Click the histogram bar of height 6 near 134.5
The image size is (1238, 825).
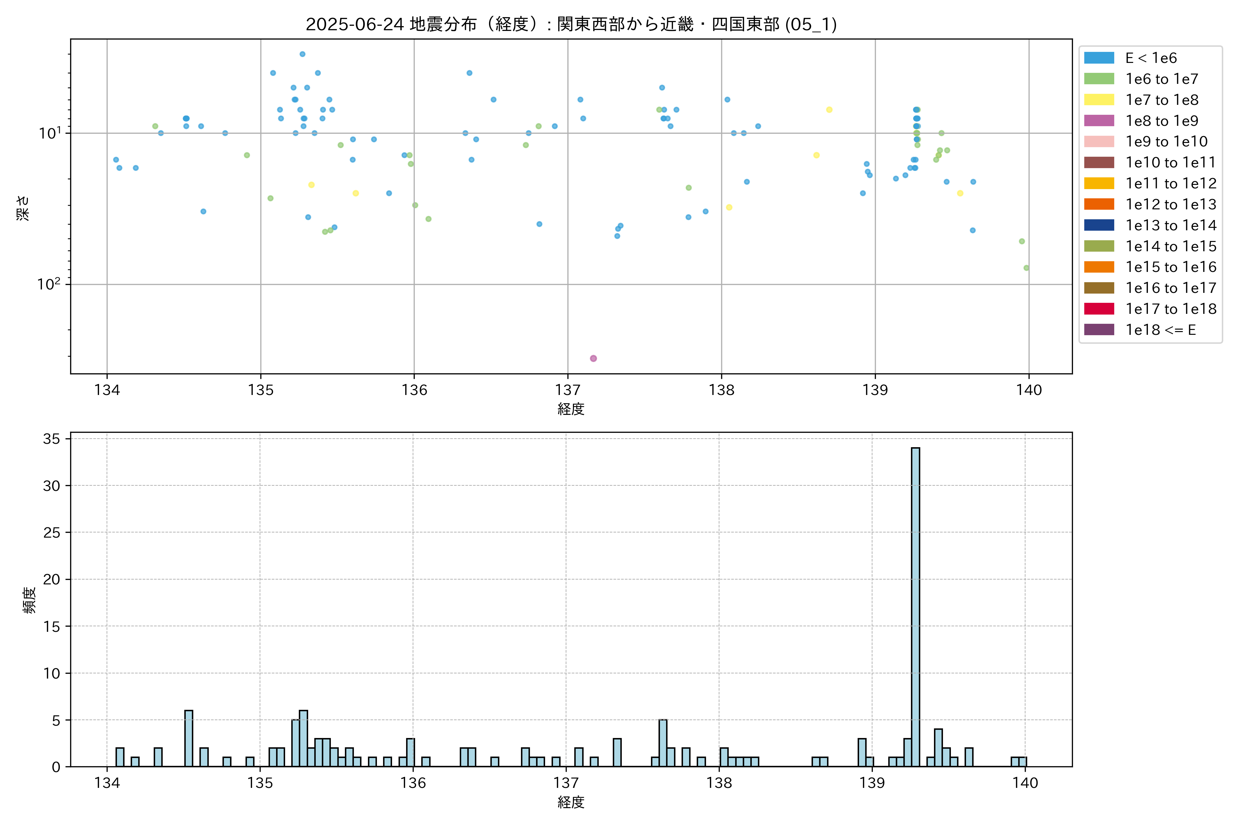188,738
